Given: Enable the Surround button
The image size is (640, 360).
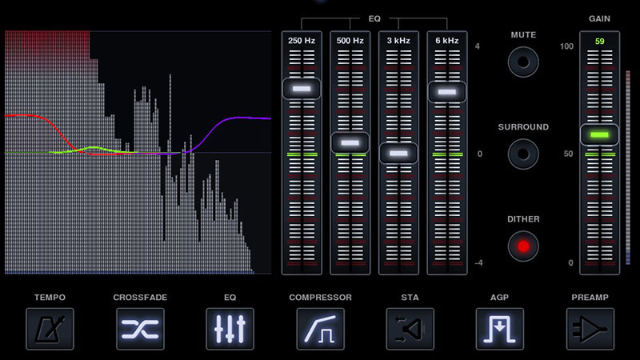Looking at the screenshot, I should tap(523, 154).
